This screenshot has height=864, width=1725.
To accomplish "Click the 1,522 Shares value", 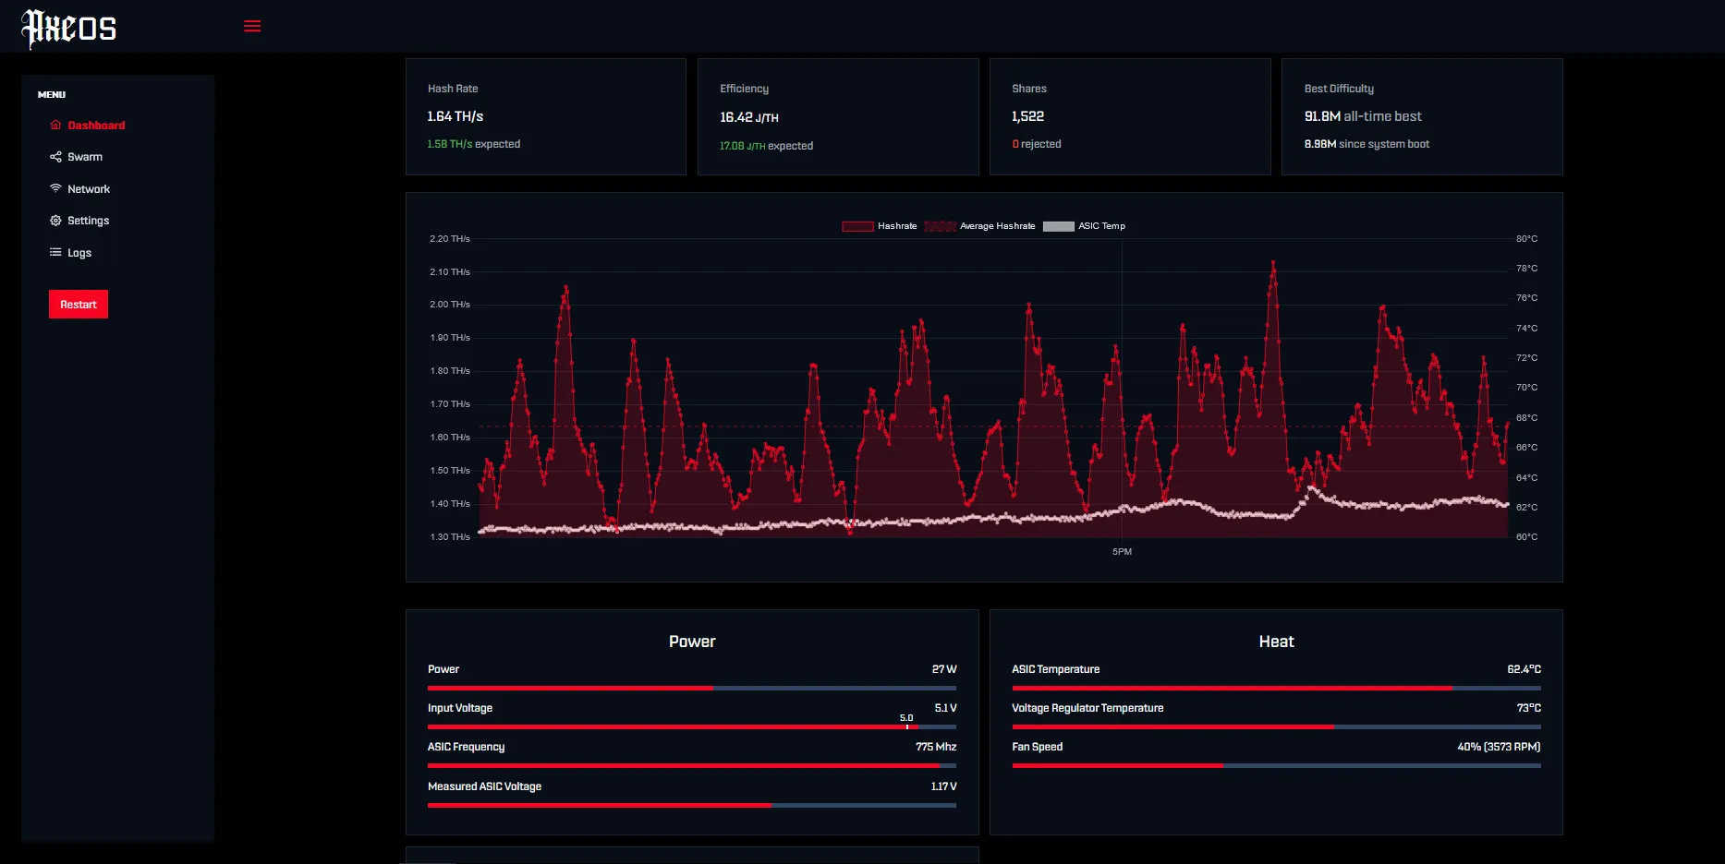I will (1027, 116).
